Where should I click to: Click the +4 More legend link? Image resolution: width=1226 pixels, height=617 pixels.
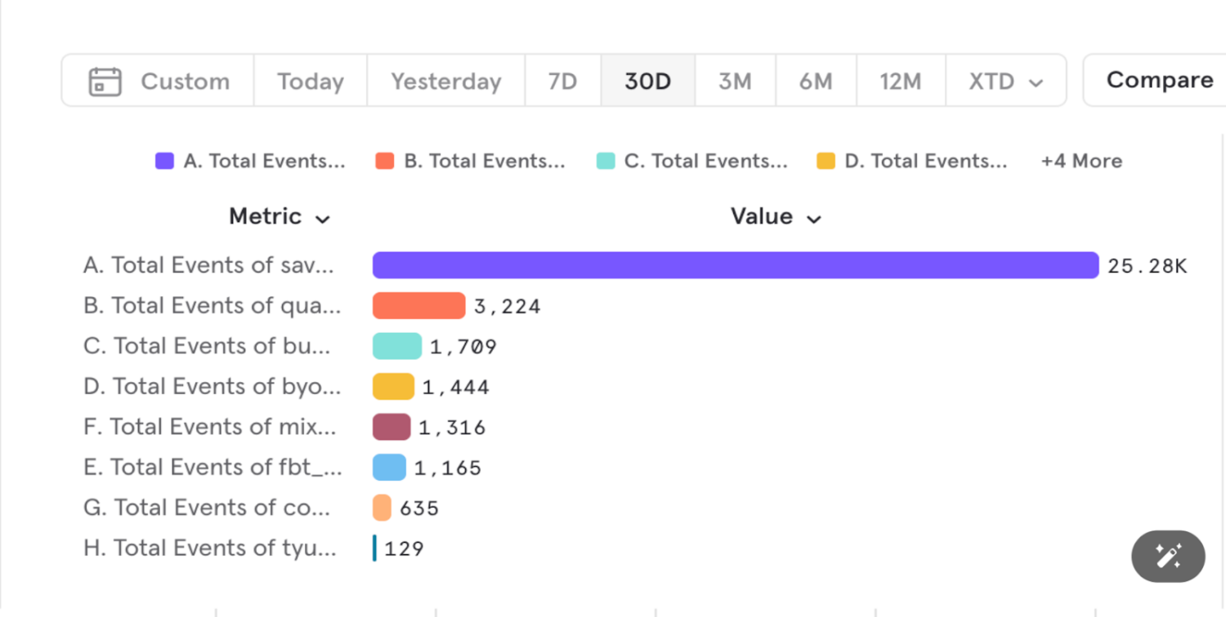[1081, 161]
